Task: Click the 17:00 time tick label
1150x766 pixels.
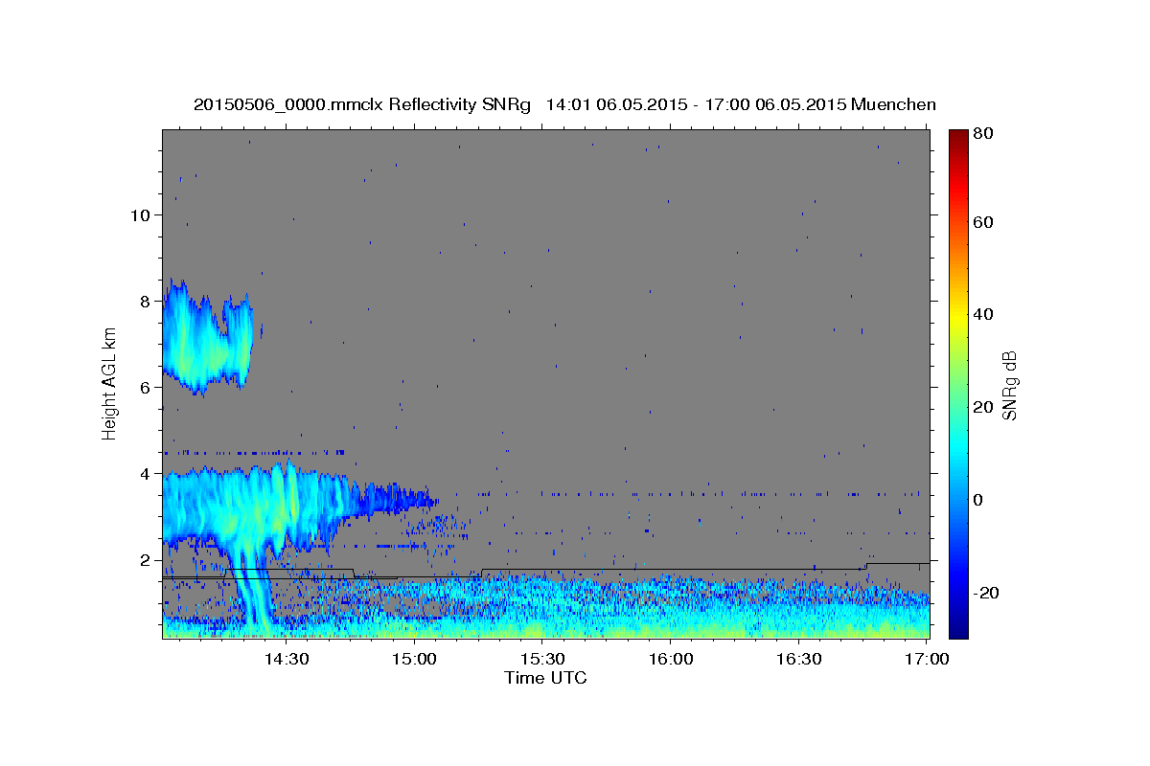Action: pyautogui.click(x=928, y=659)
